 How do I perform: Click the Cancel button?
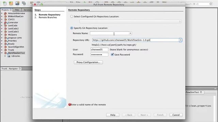click(x=176, y=115)
